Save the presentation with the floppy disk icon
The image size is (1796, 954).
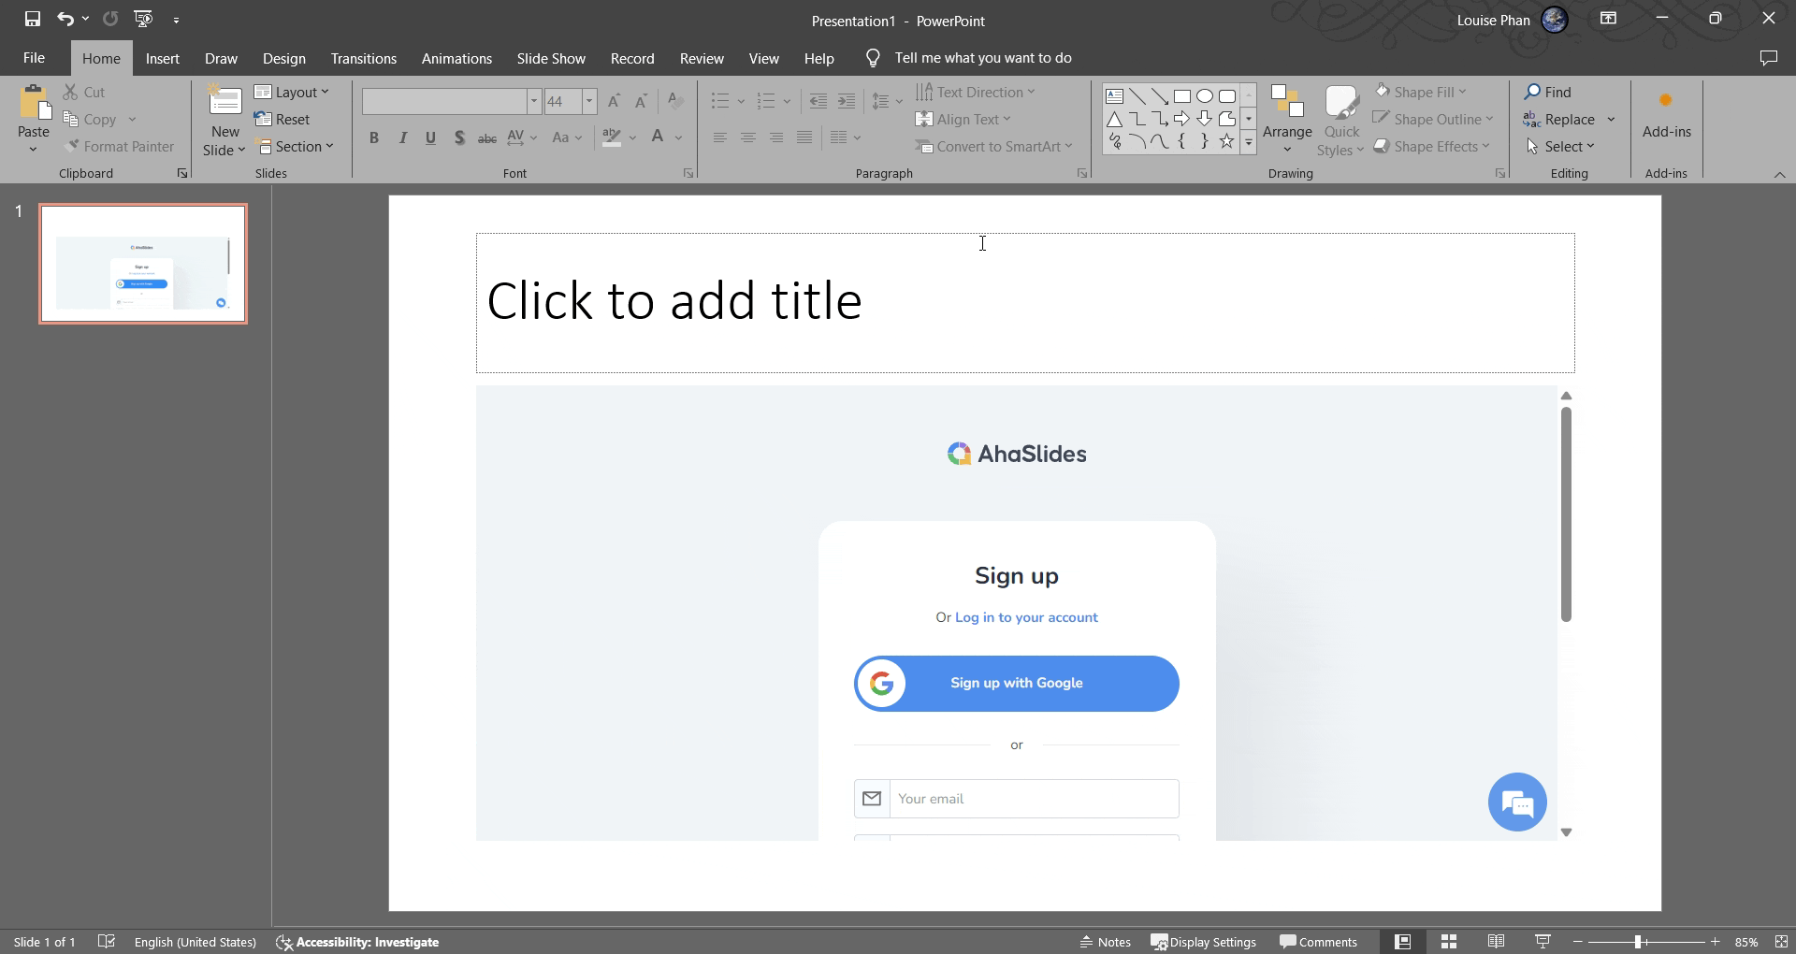33,19
